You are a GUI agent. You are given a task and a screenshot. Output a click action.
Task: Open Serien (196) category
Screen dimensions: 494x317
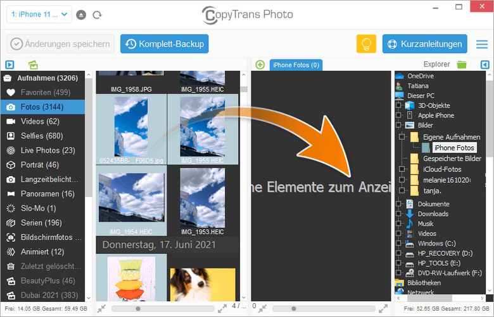[x=43, y=222]
